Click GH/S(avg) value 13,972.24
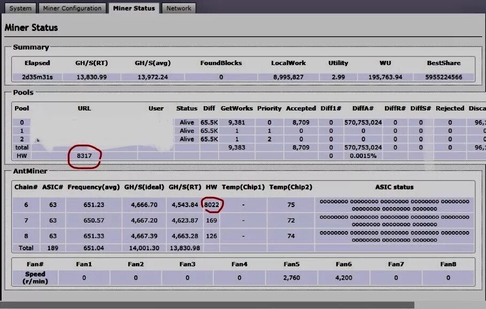486x309 pixels. 152,77
